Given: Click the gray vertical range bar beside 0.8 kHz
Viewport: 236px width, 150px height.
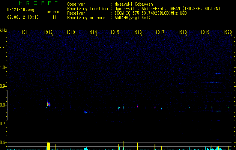Looking at the screenshot, I should (7, 105).
